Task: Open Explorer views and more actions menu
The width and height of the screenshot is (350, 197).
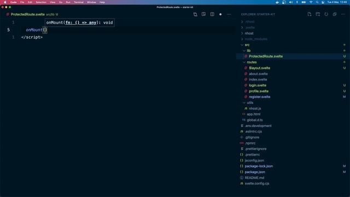Action: tap(343, 14)
